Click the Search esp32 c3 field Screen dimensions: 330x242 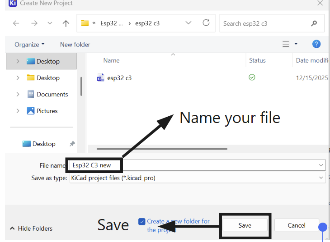[x=272, y=23]
